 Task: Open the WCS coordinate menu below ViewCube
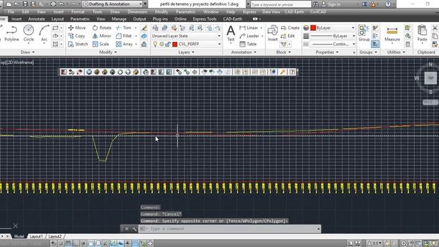pyautogui.click(x=430, y=102)
